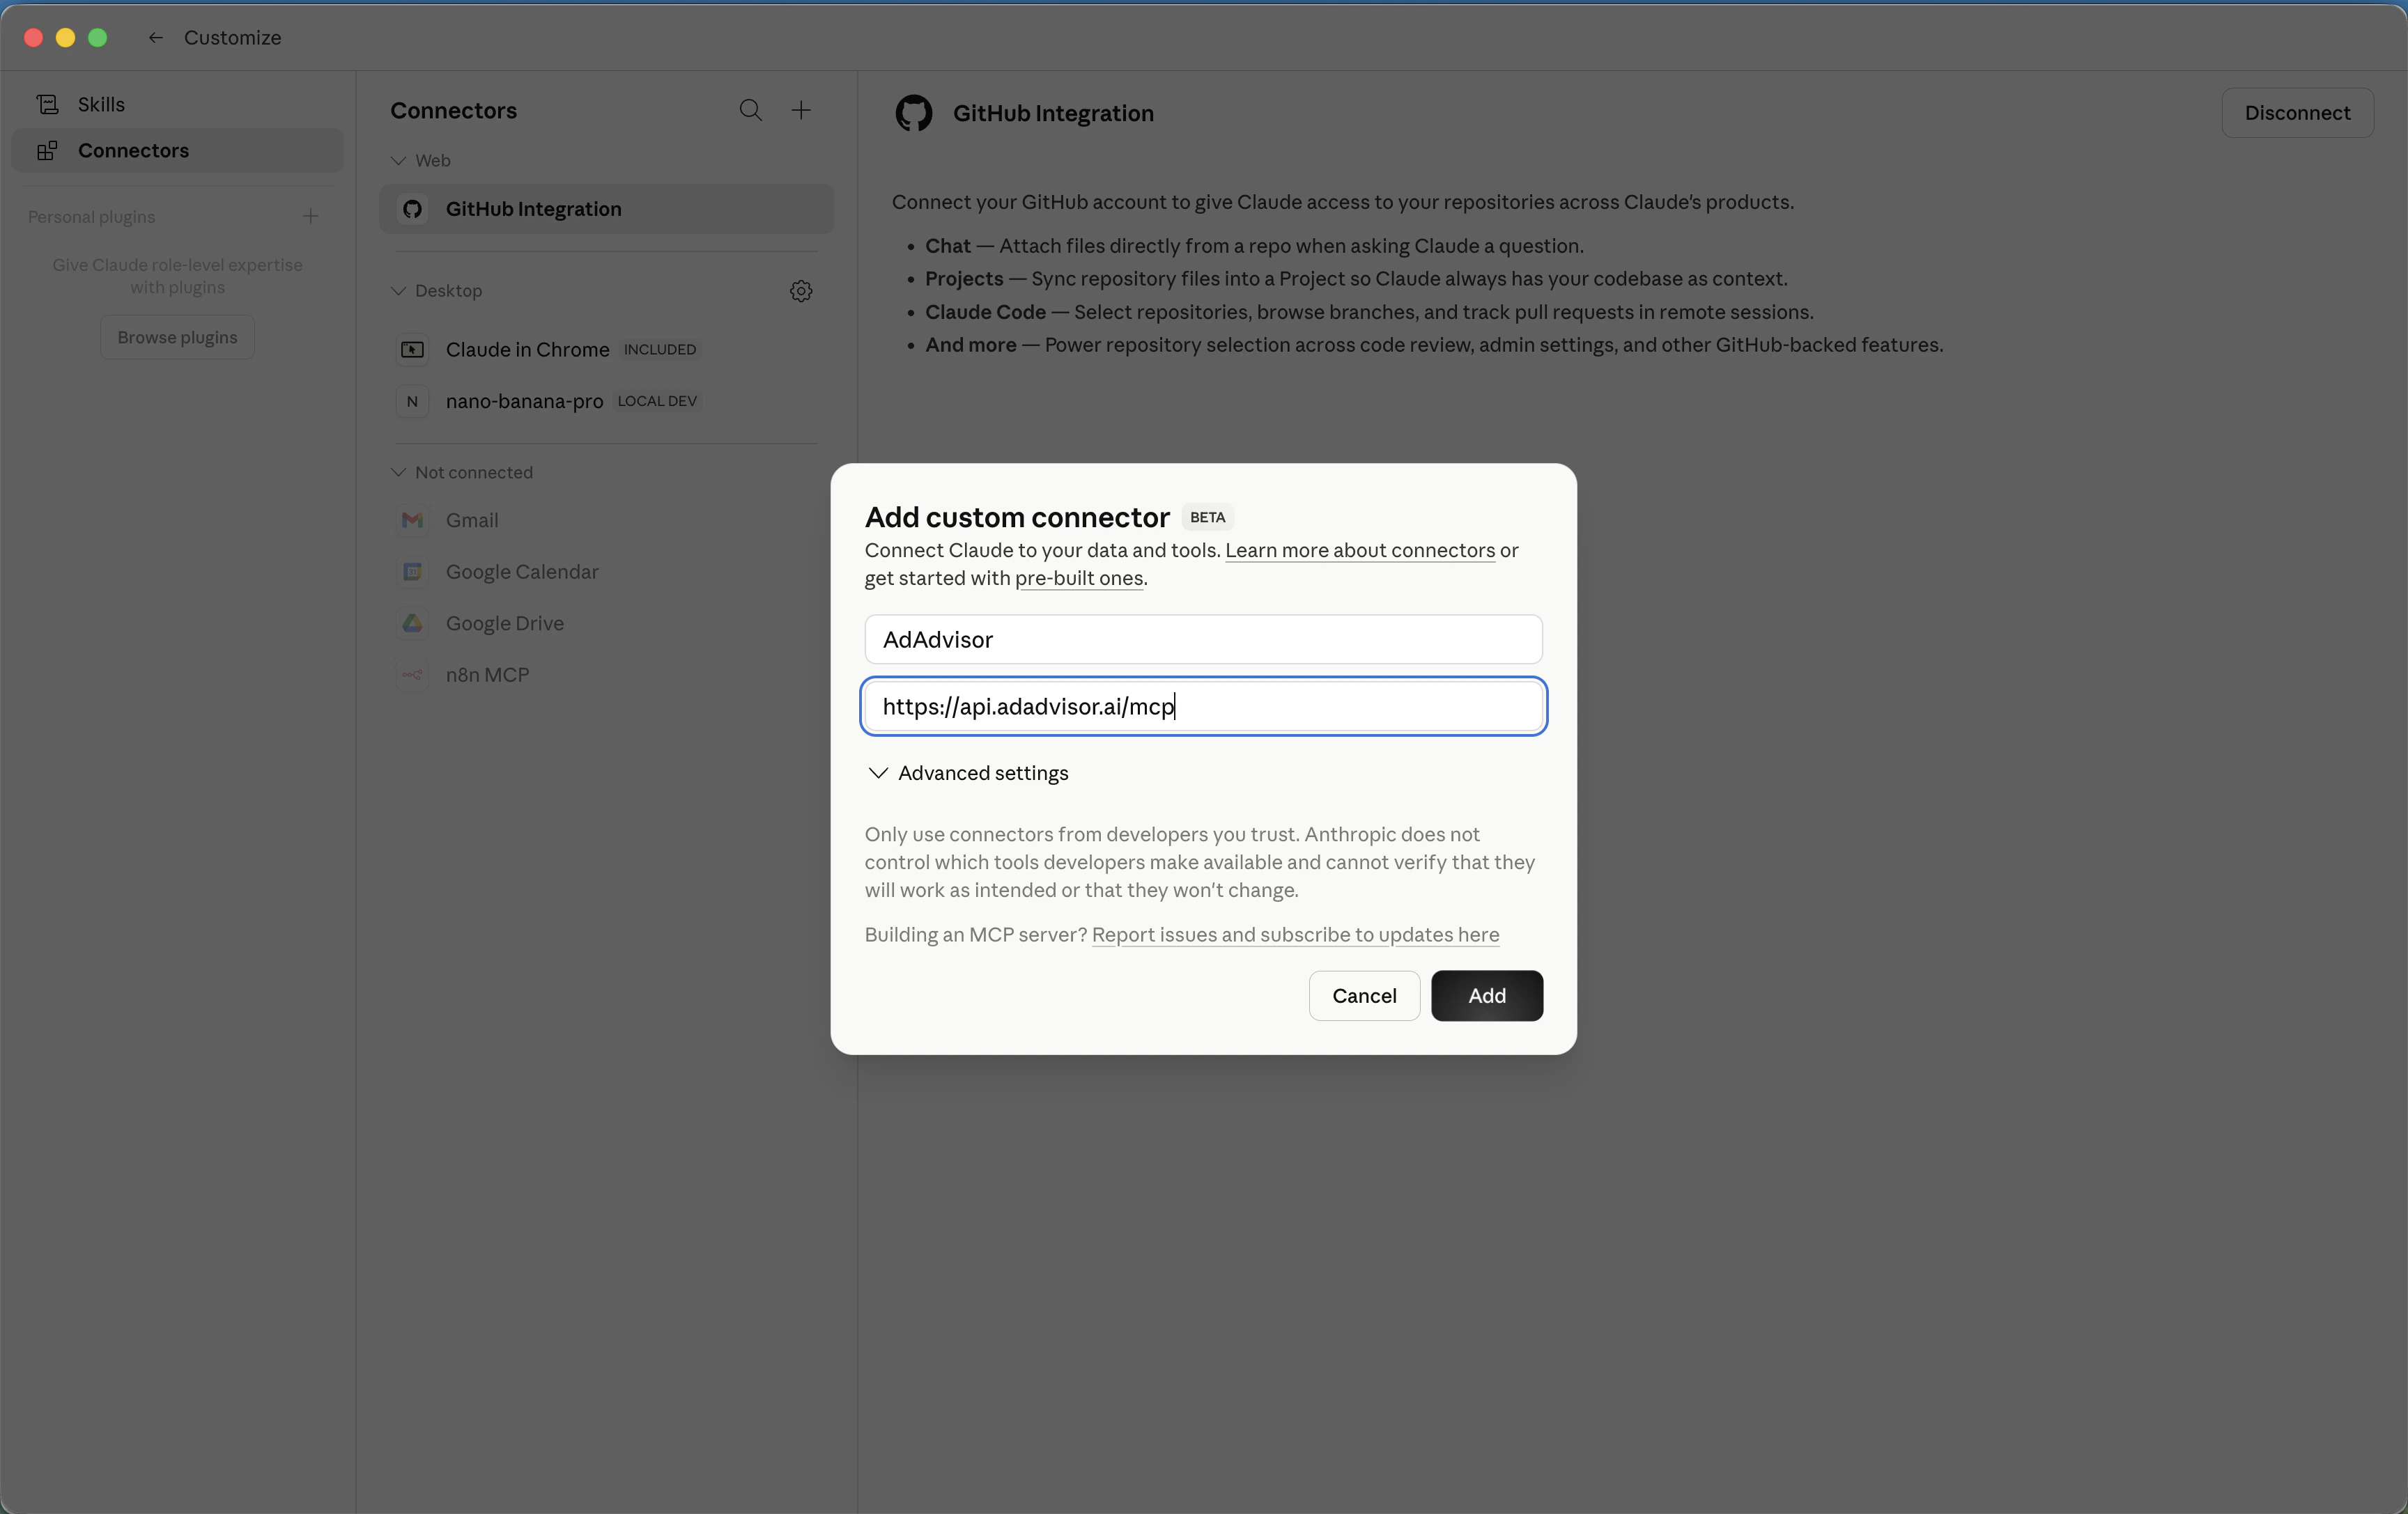
Task: Select Google Drive connector
Action: click(606, 623)
